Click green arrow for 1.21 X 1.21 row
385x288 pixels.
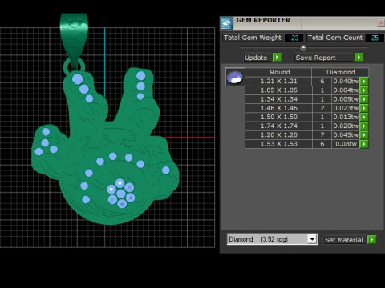click(x=364, y=81)
